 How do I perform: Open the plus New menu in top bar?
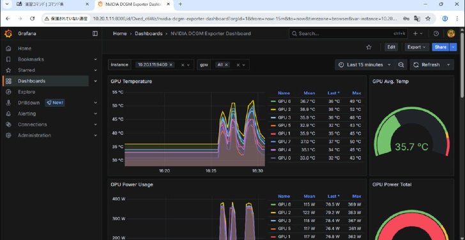point(418,33)
